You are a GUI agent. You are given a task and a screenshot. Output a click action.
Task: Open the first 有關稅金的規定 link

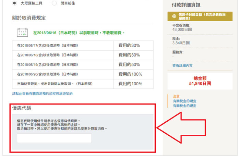click(x=184, y=101)
